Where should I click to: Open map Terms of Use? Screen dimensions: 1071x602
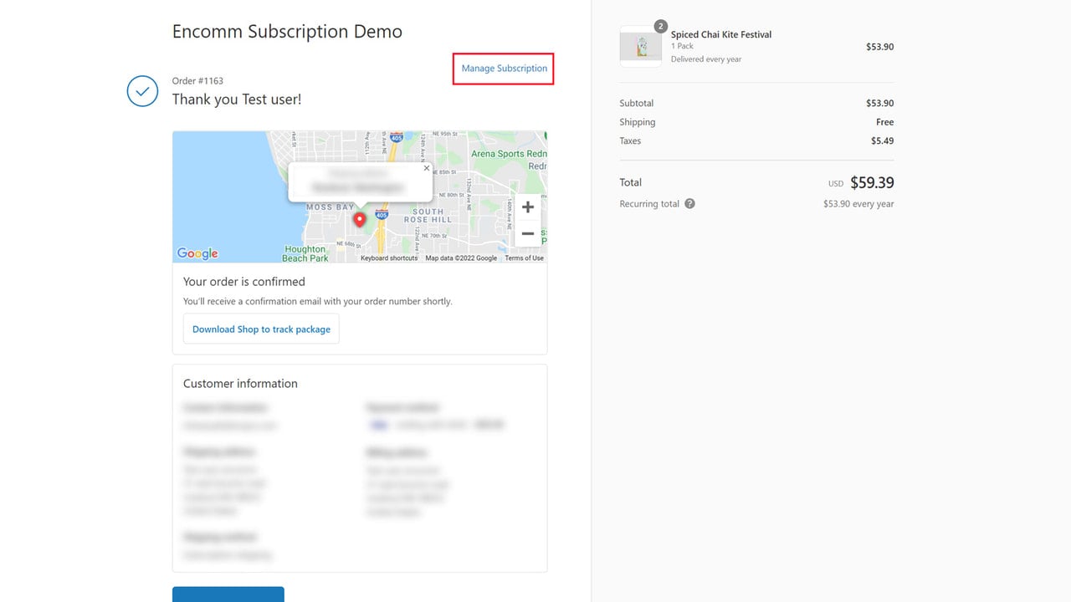(x=525, y=258)
